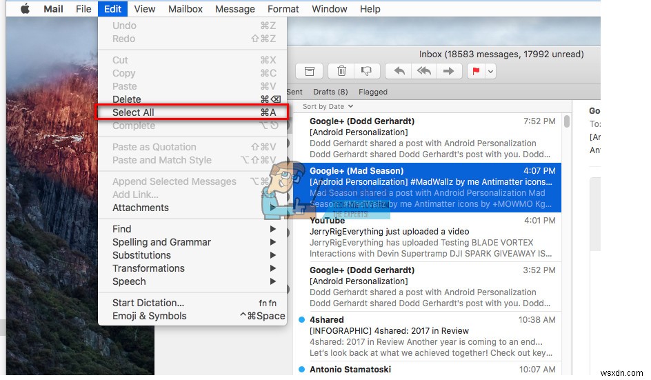Open Google+ (Dodd Gerhardt) 3:52 PM email

coord(428,287)
